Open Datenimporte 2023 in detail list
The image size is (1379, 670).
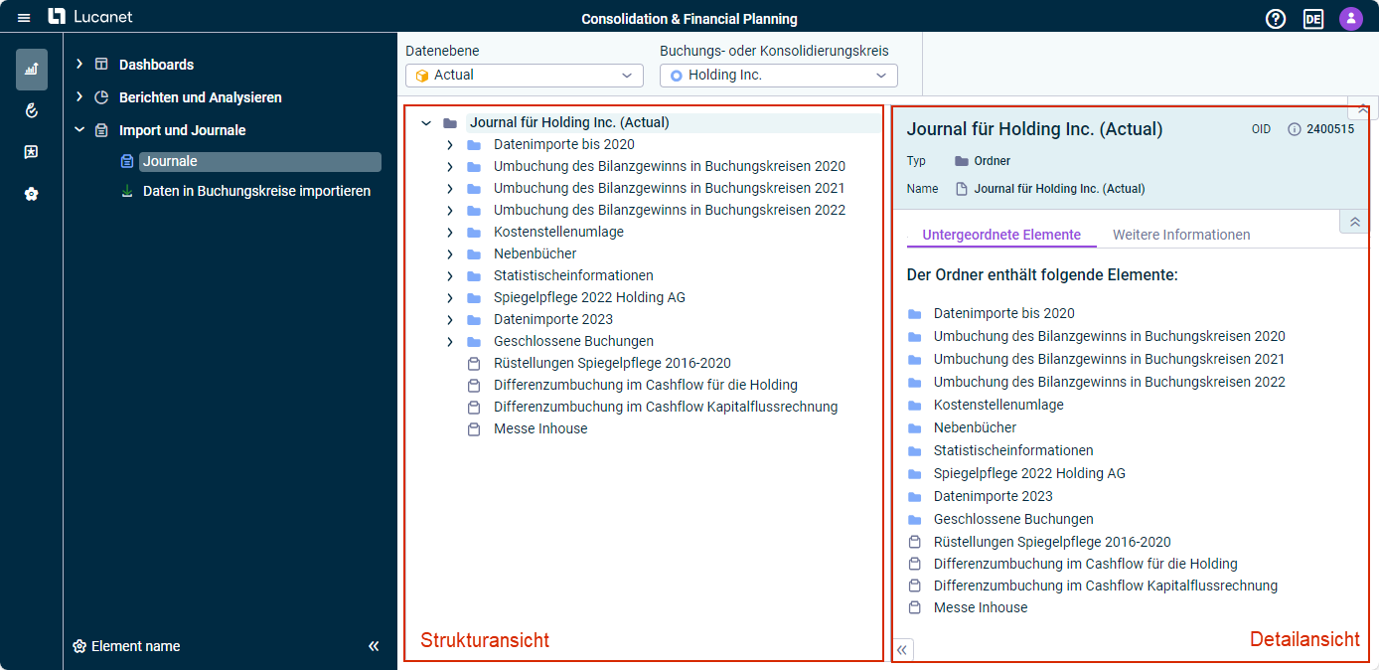pyautogui.click(x=994, y=497)
